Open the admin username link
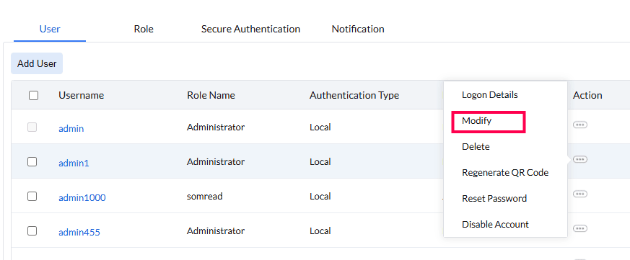Screen dimensions: 630x260 tap(71, 128)
